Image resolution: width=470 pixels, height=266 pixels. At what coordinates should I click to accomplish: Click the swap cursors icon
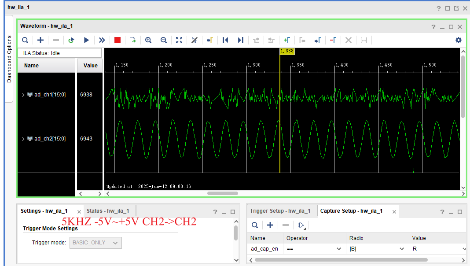(x=364, y=40)
